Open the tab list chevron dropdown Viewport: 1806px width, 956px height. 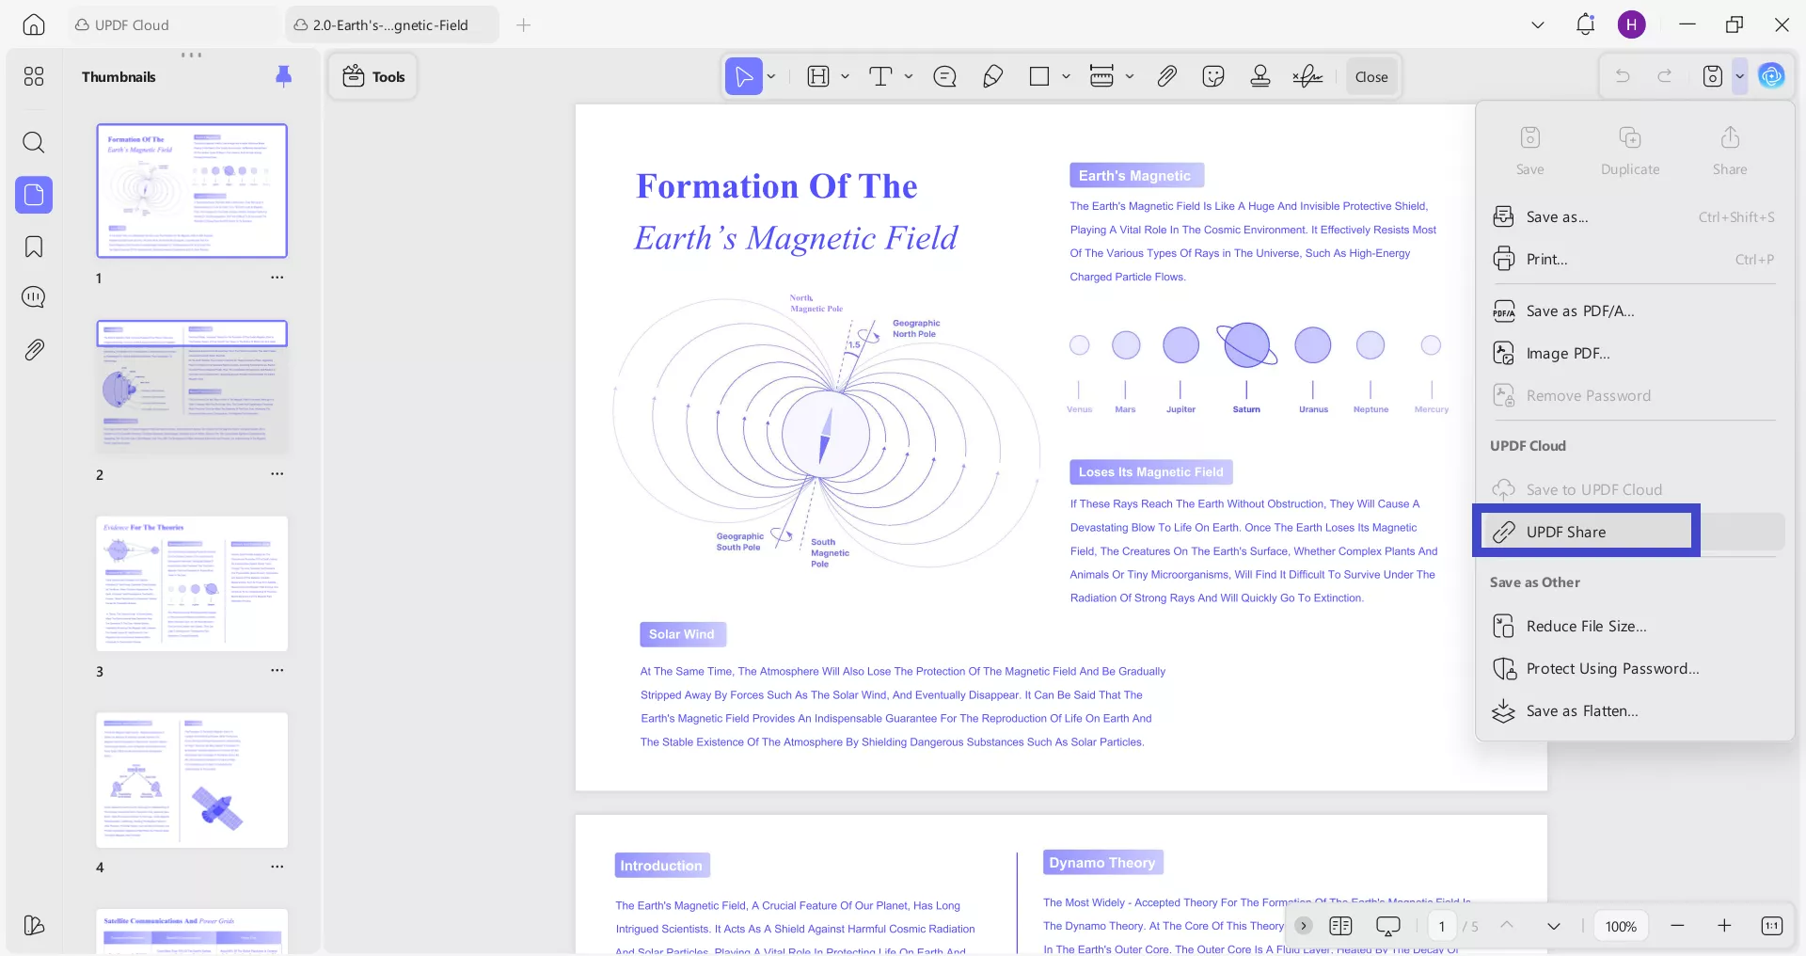[1538, 25]
